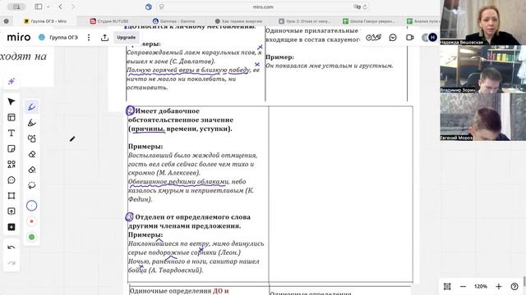The height and width of the screenshot is (295, 526).
Task: Expand the Safari sidebar dropdown arrow
Action: pos(48,7)
